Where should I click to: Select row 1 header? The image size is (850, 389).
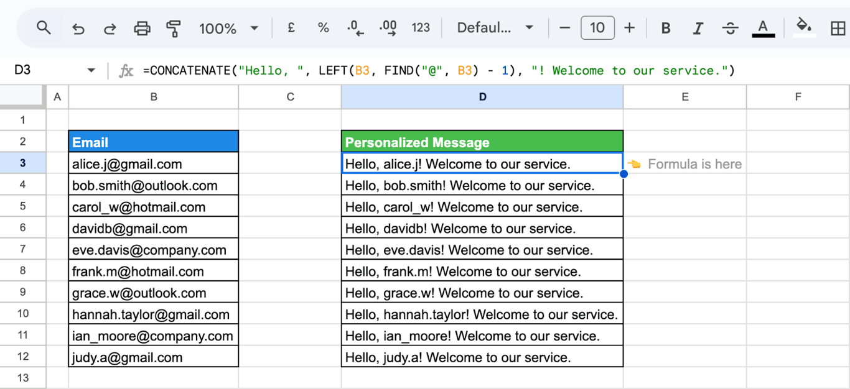(23, 119)
